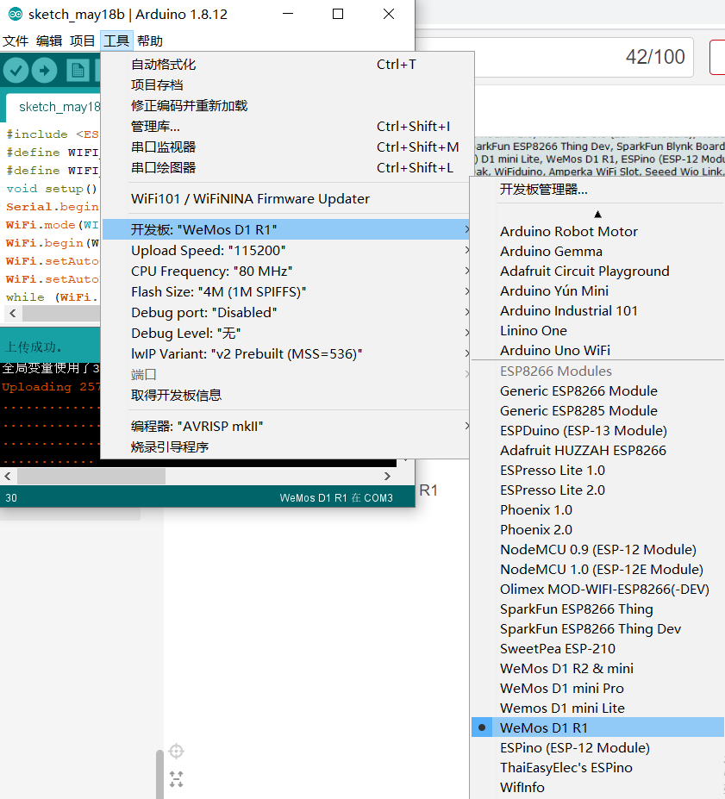The image size is (725, 799).
Task: Click the crosshair locate icon in background window
Action: click(x=176, y=751)
